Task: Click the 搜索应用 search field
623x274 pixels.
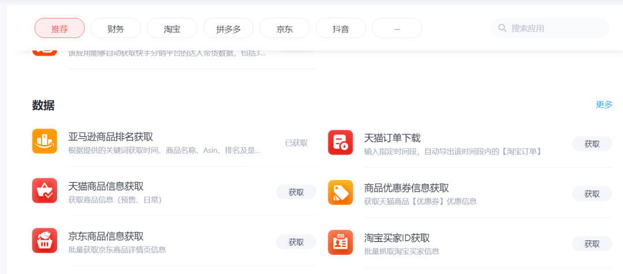Action: [550, 28]
